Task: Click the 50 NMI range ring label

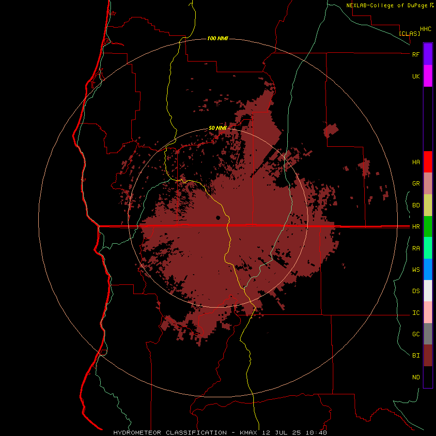Action: click(x=218, y=128)
